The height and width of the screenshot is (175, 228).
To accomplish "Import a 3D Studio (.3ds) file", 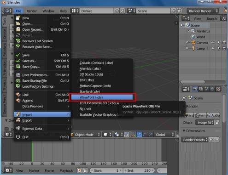I will [x=102, y=74].
